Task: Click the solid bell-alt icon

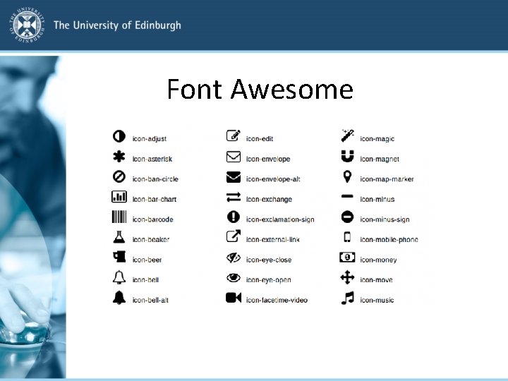Action: [x=119, y=298]
